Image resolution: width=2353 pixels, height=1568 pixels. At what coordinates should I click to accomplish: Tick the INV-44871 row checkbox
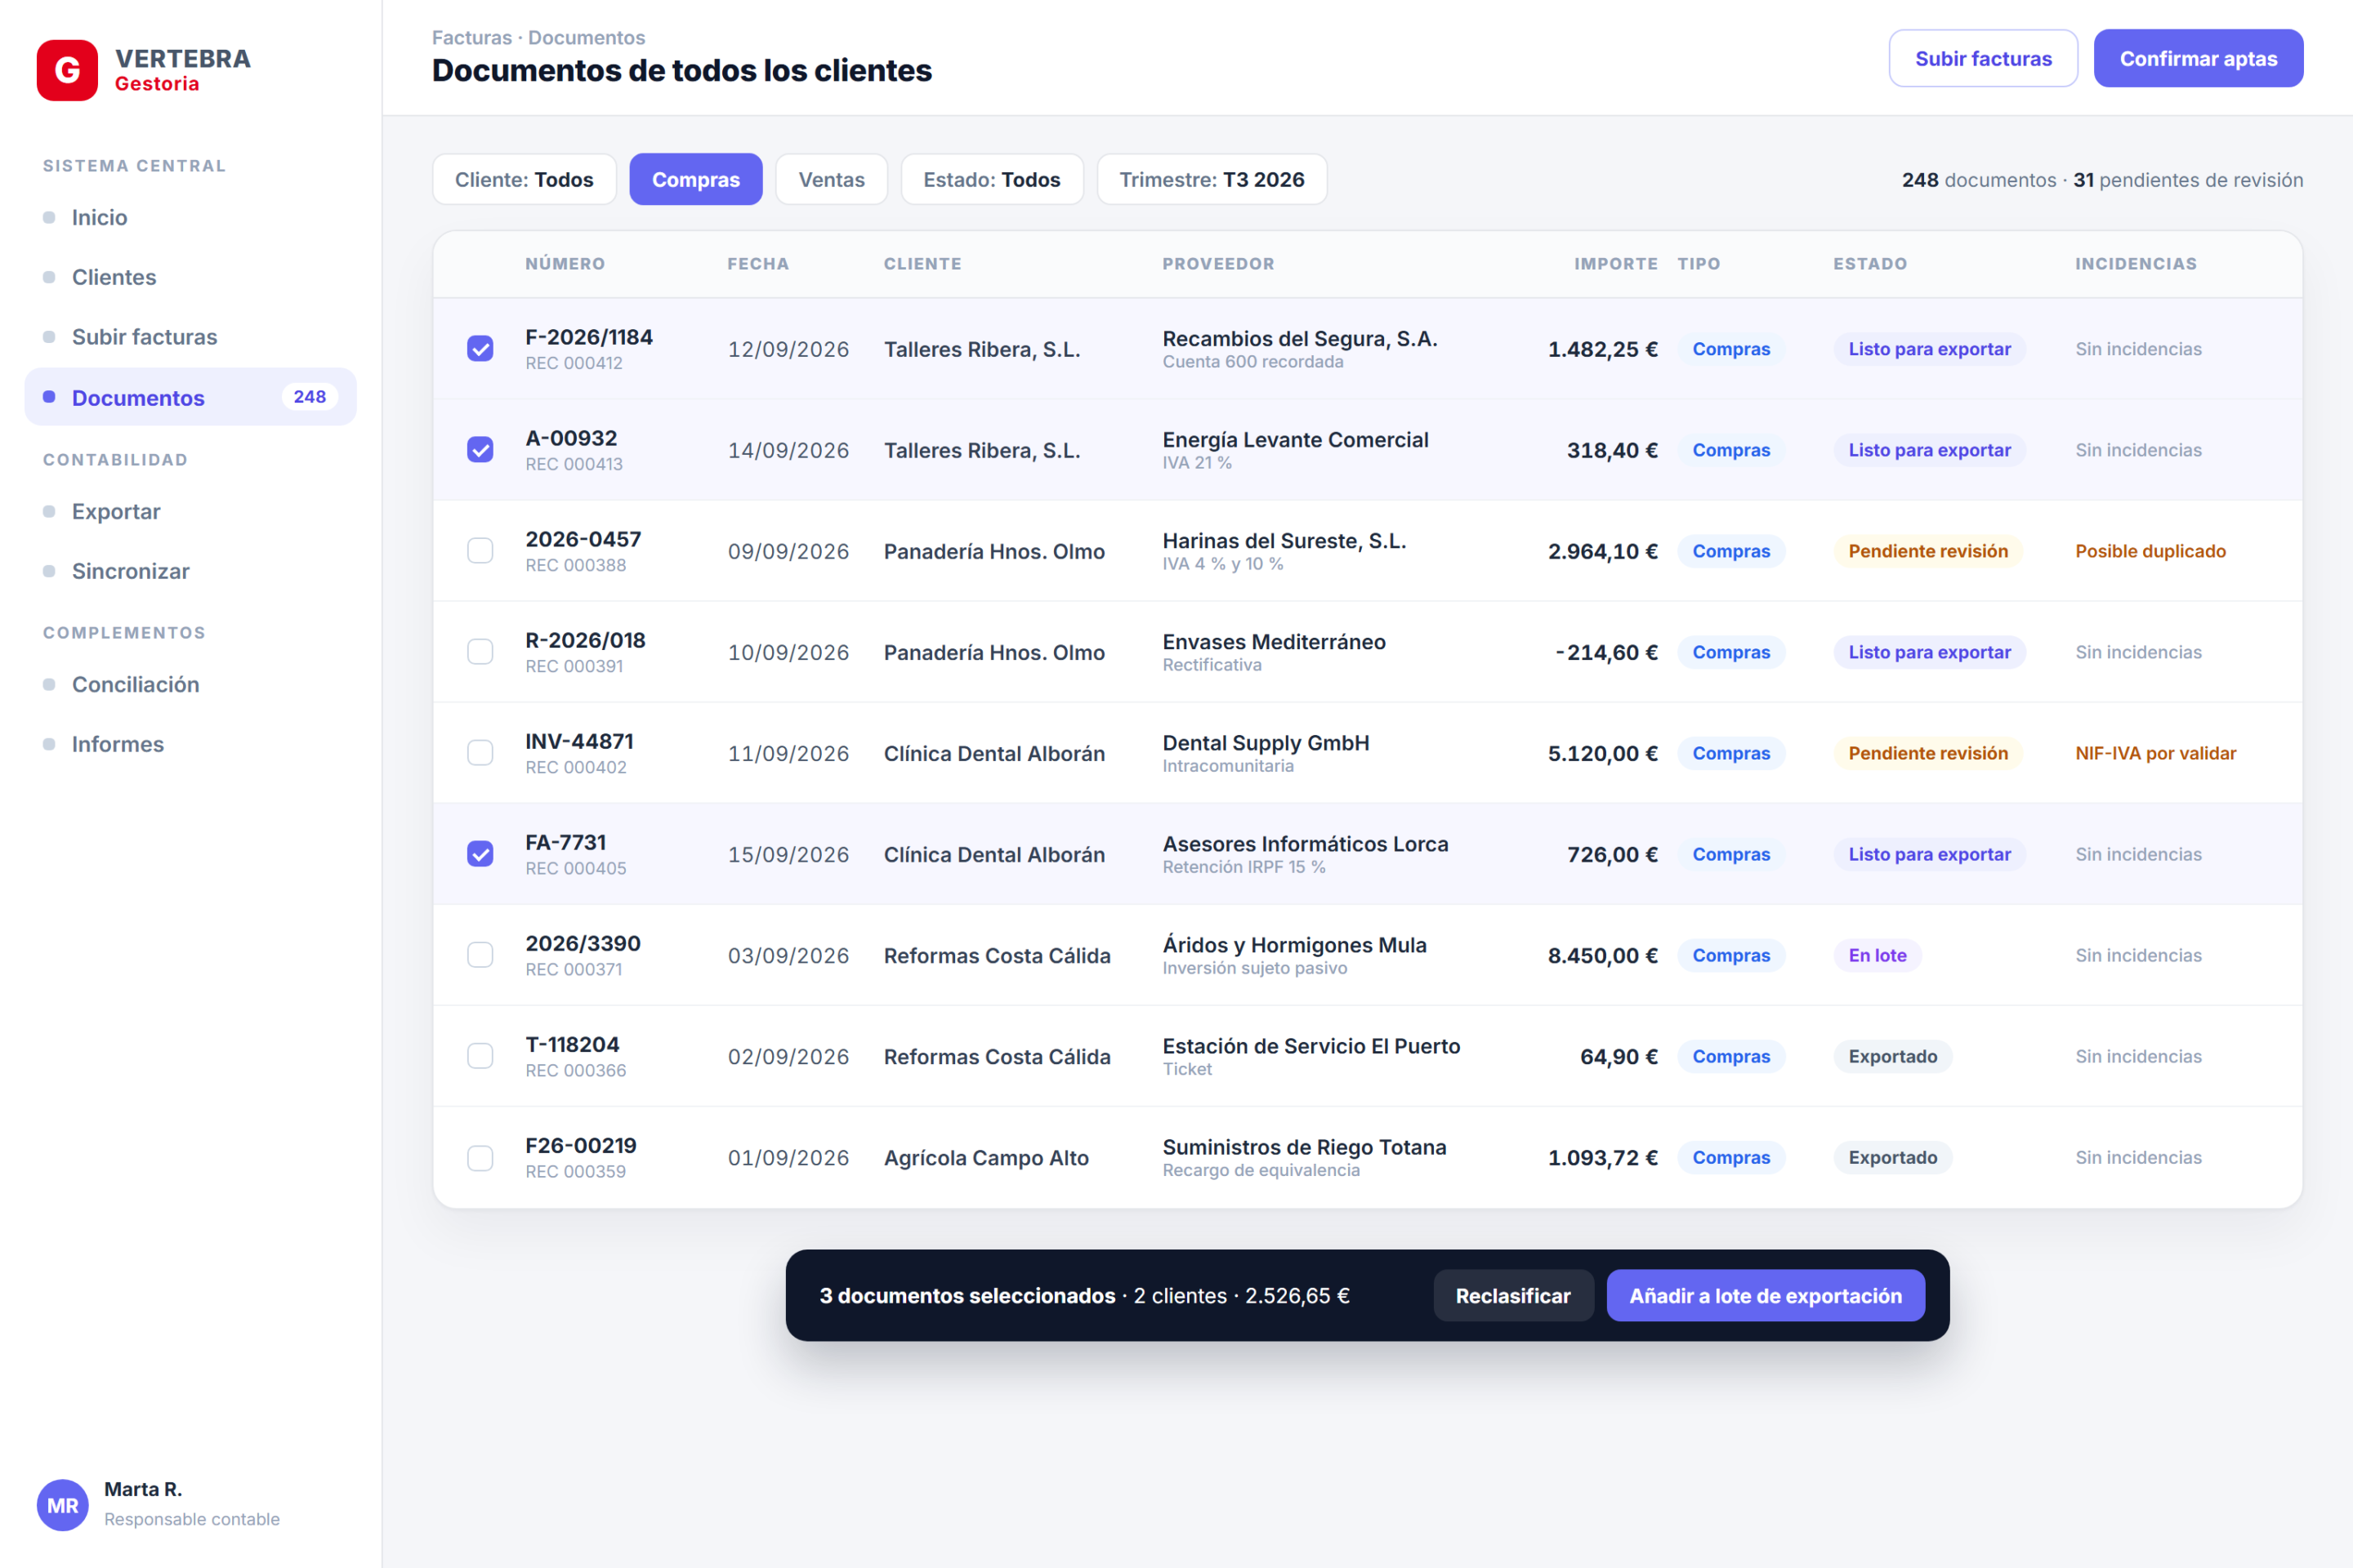pos(480,752)
